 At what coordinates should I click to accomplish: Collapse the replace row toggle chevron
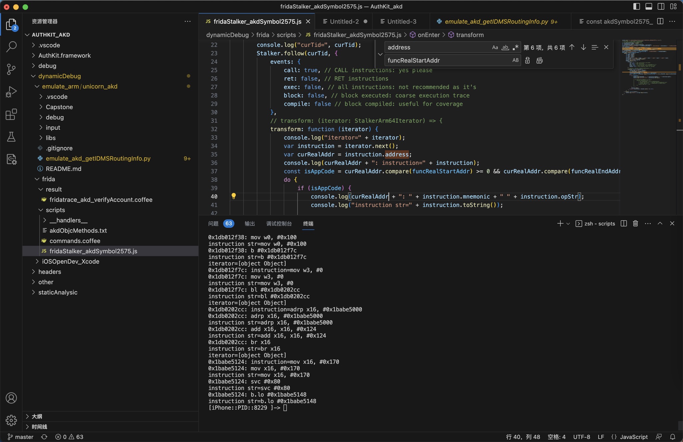380,54
